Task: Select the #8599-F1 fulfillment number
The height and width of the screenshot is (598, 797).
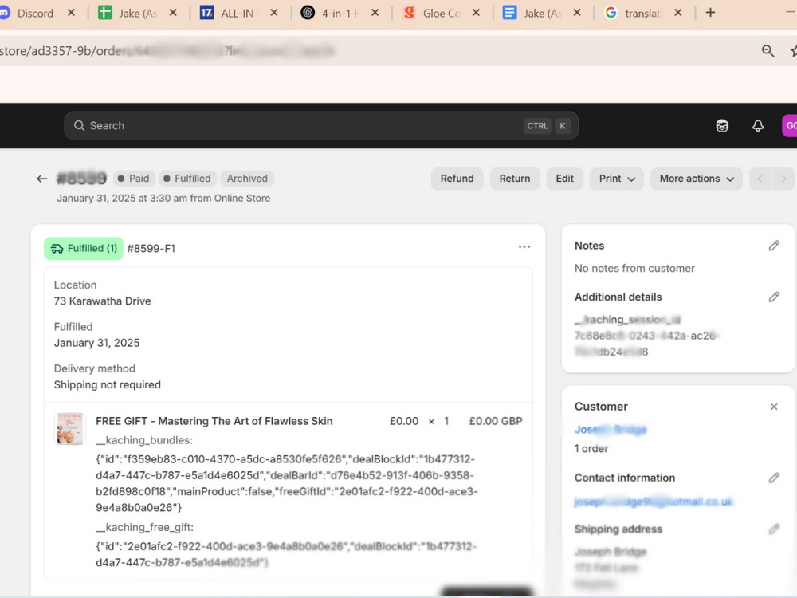Action: 151,249
